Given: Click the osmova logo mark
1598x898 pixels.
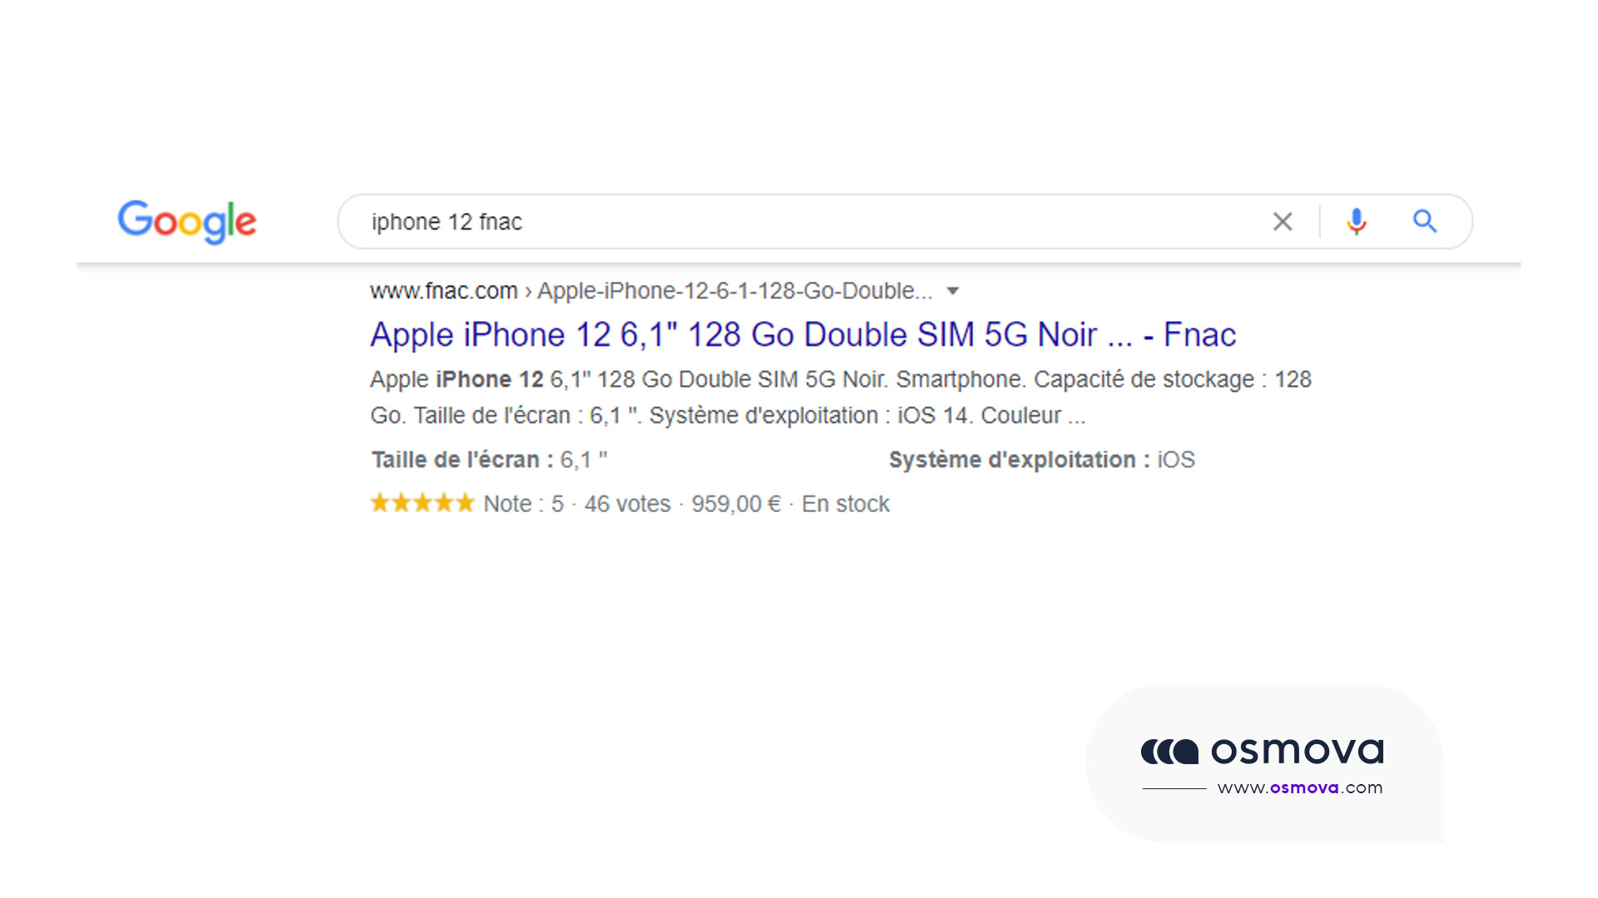Looking at the screenshot, I should (x=1169, y=751).
